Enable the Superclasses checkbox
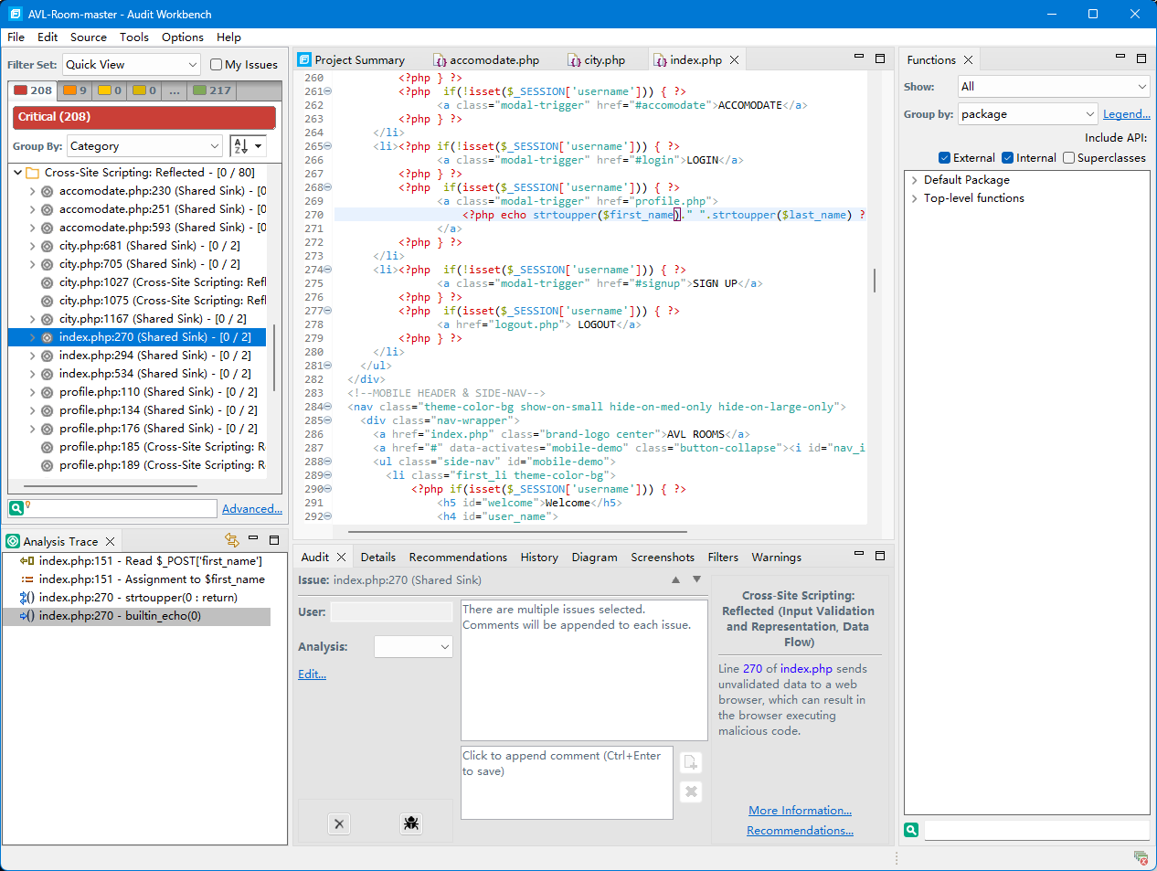Image resolution: width=1157 pixels, height=871 pixels. click(1068, 158)
